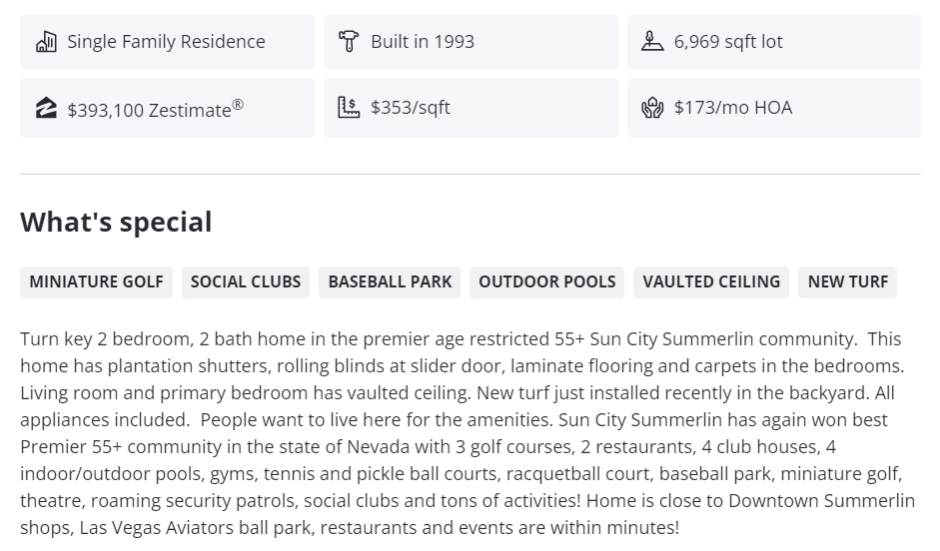Click the Single Family Residence building icon
This screenshot has height=551, width=940.
[46, 42]
